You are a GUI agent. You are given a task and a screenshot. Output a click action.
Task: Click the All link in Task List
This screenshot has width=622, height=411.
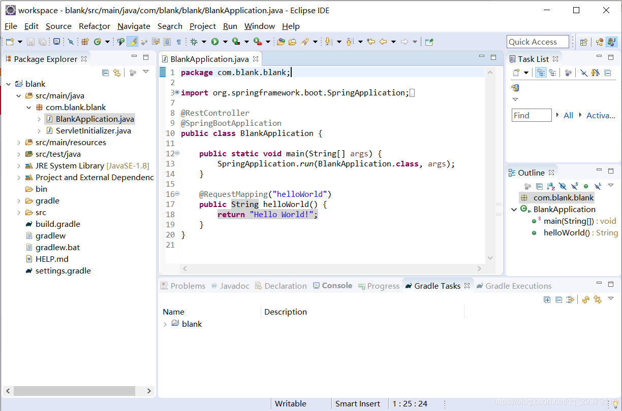coord(568,115)
